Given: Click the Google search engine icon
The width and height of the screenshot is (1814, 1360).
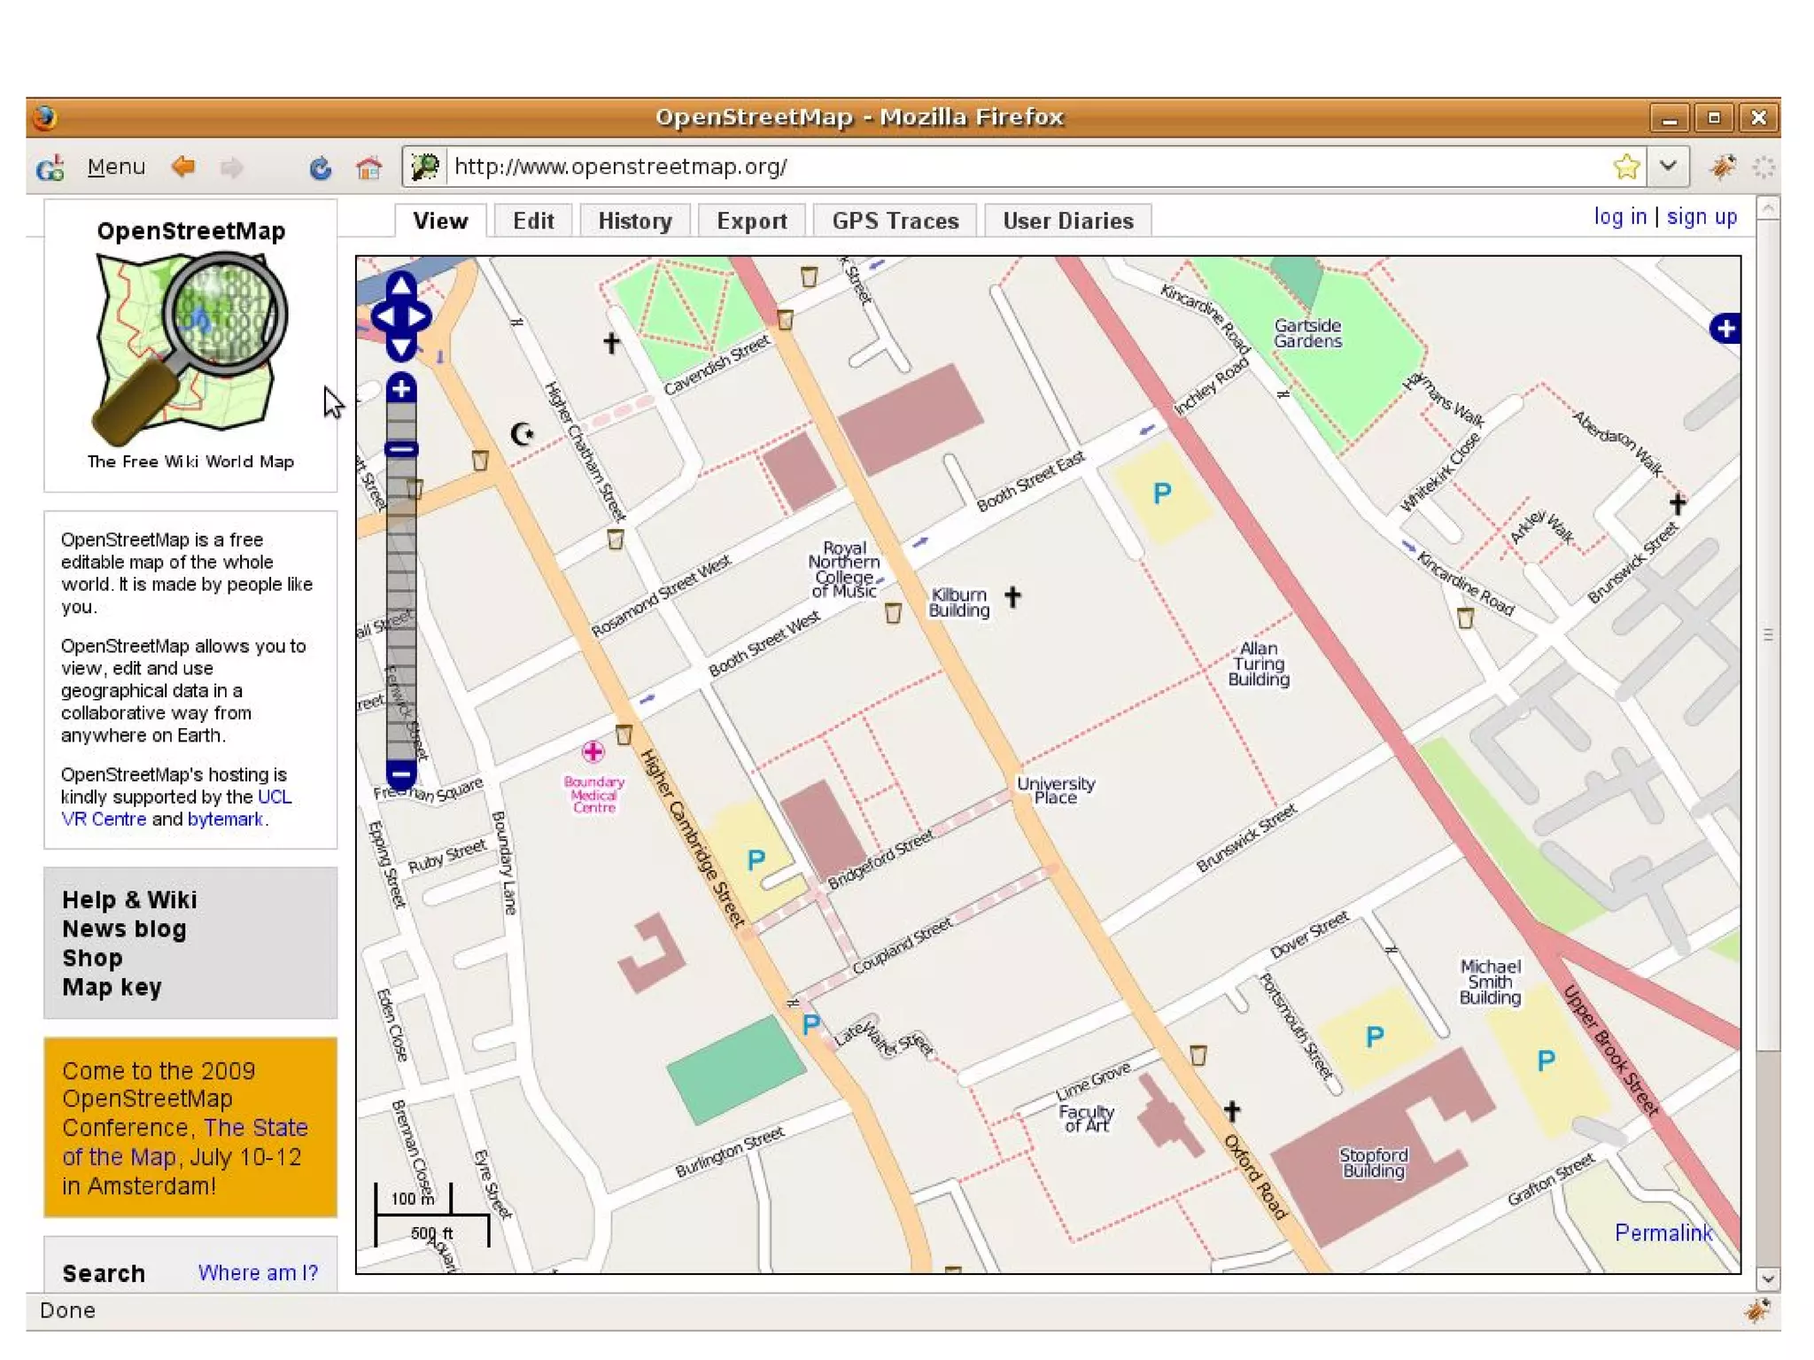Looking at the screenshot, I should 50,167.
